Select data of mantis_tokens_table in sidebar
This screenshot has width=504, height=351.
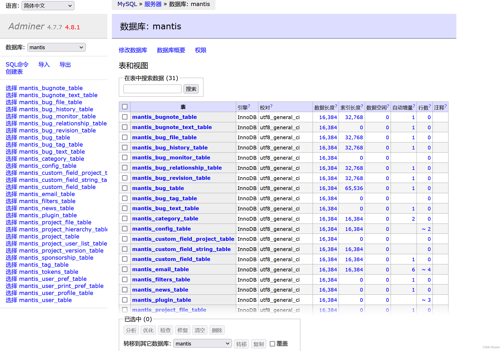coord(12,272)
